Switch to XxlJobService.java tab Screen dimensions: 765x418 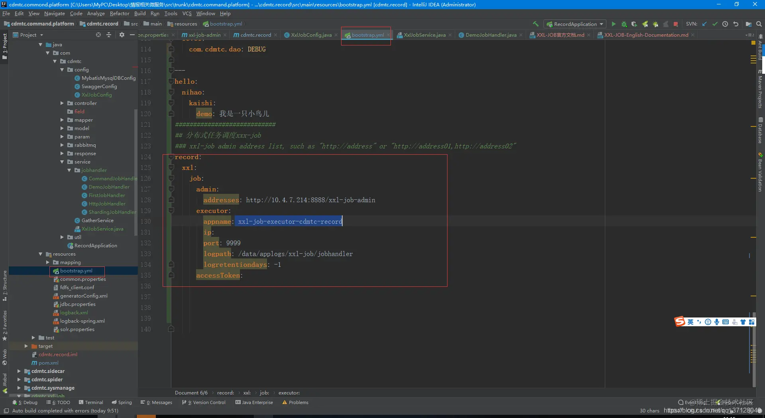(x=424, y=35)
